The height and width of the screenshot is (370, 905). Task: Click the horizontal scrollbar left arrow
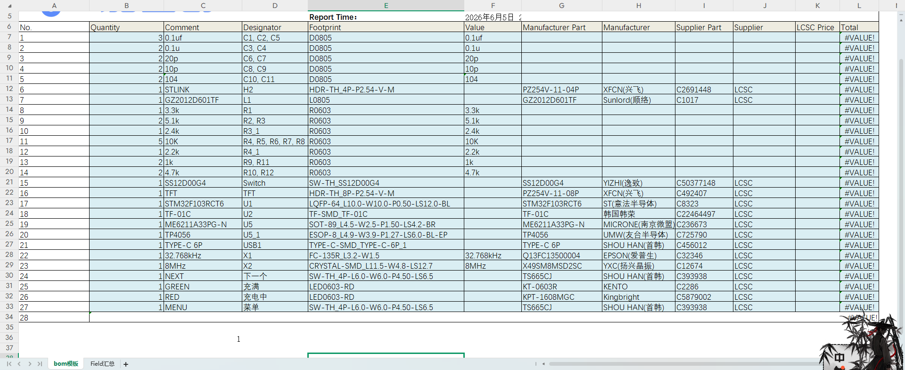pos(543,364)
